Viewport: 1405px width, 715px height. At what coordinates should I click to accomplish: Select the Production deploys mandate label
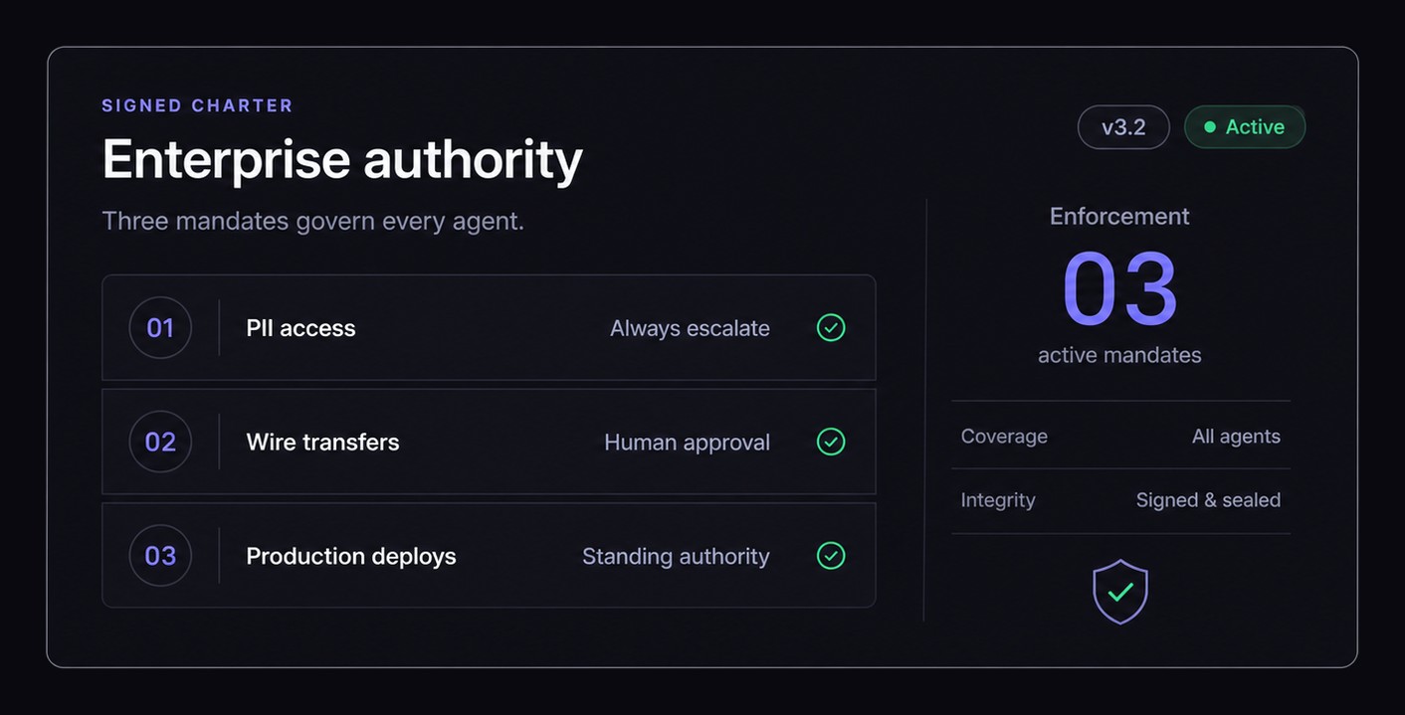[x=351, y=556]
